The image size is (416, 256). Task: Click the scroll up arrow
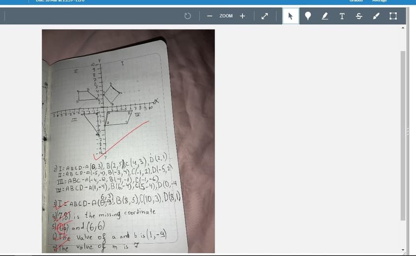(403, 28)
